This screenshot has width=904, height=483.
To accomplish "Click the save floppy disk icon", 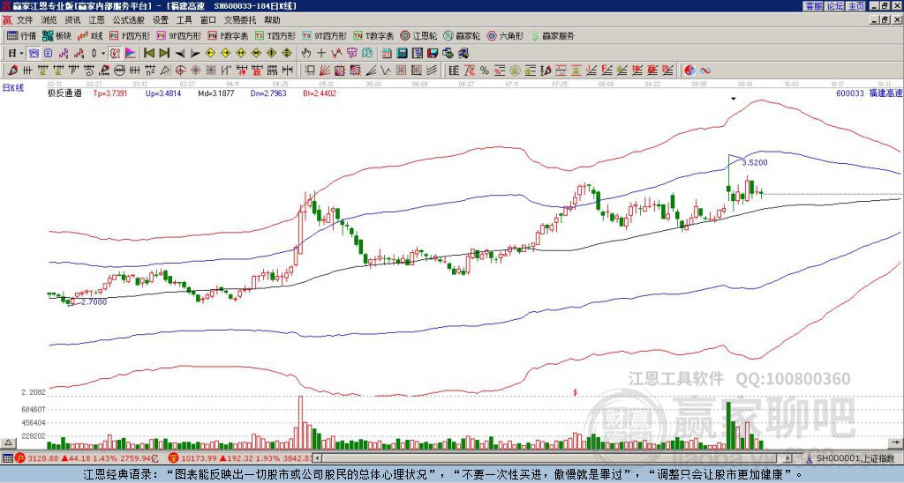I will pyautogui.click(x=433, y=54).
